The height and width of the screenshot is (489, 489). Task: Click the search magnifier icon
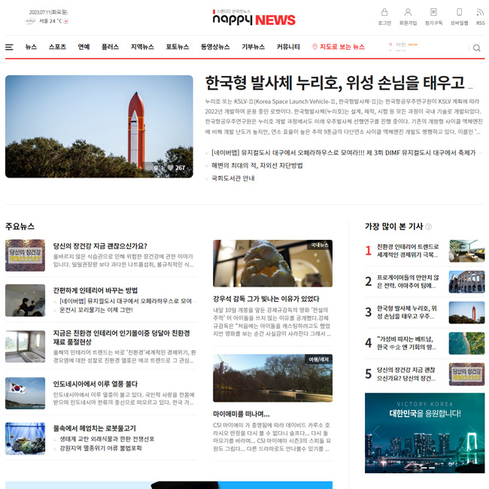pos(476,47)
